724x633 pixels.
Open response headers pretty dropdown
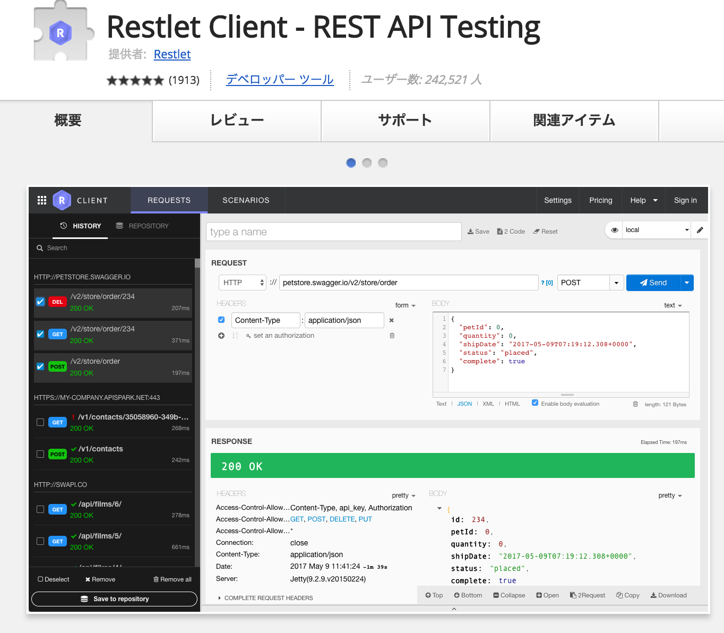pyautogui.click(x=404, y=495)
